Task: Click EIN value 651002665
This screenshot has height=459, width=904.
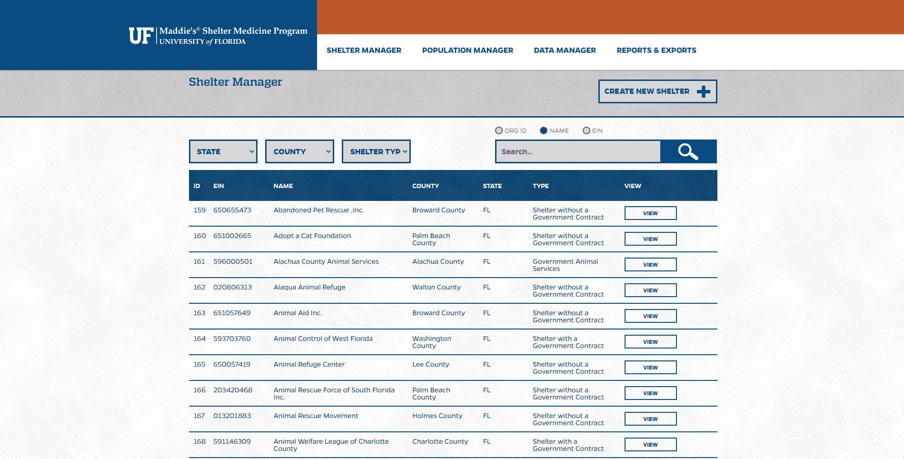Action: [x=232, y=236]
